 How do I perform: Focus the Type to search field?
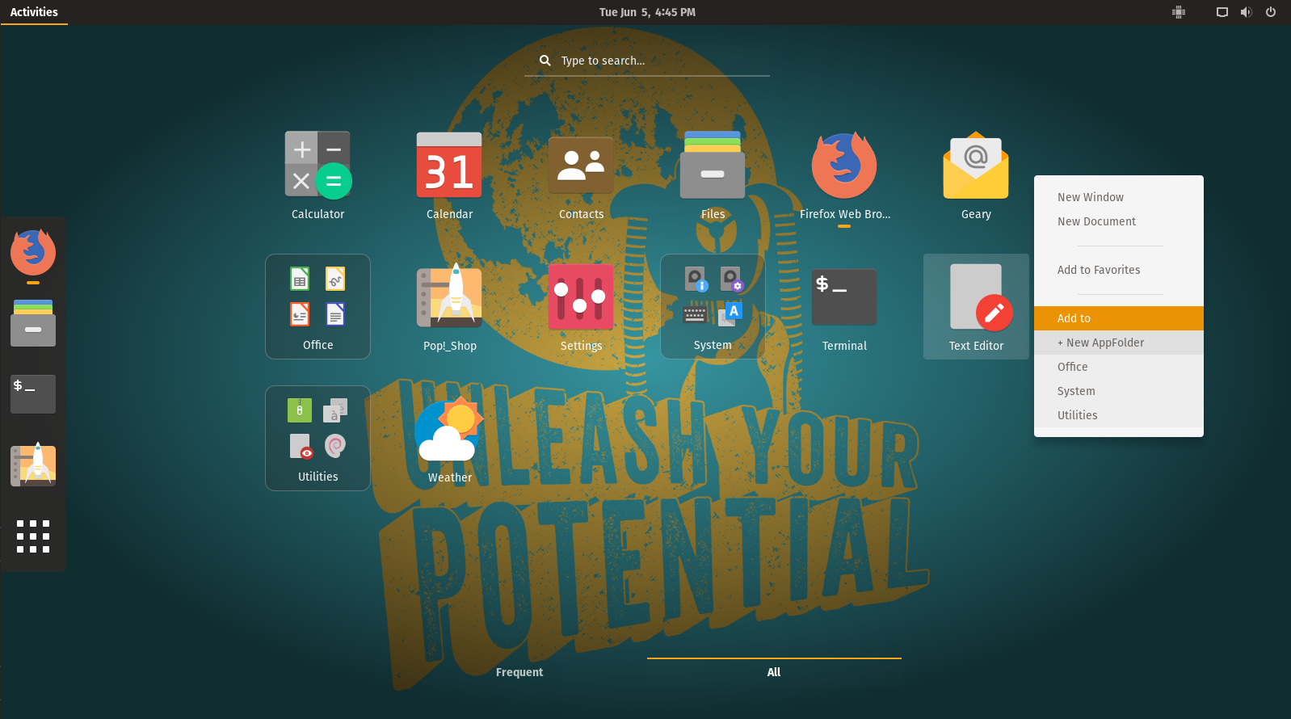pyautogui.click(x=647, y=61)
